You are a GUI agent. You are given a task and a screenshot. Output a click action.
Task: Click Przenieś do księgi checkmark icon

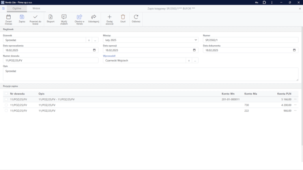[x=36, y=17]
